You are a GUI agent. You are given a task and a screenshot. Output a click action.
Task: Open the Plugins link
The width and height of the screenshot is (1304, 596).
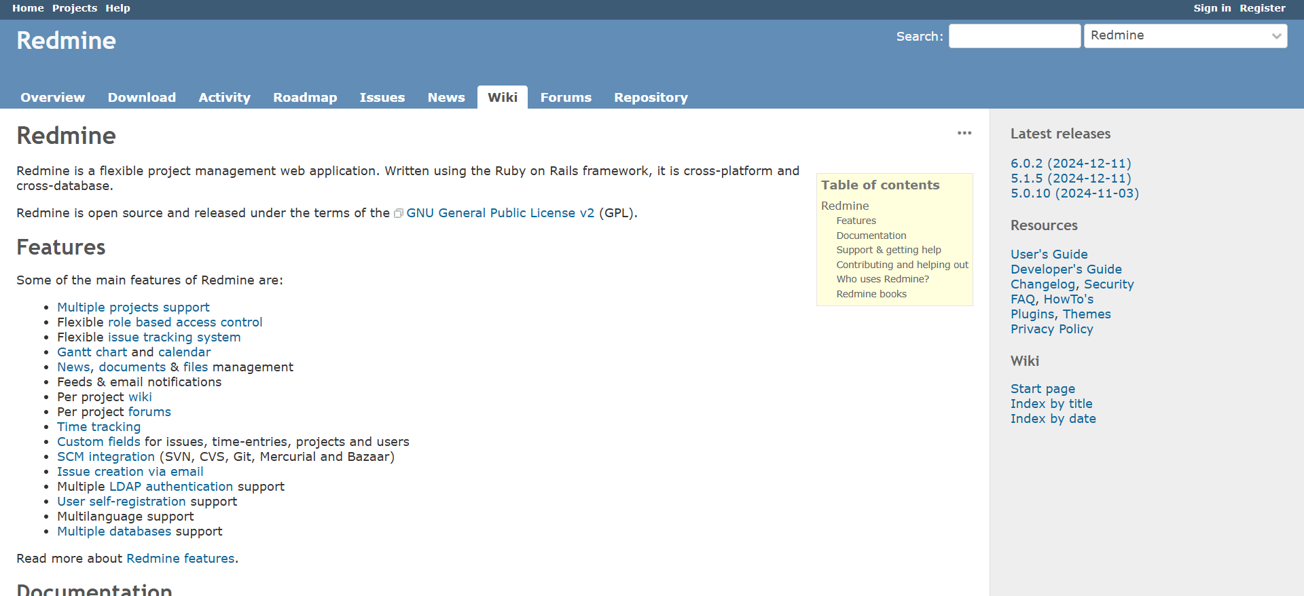1032,314
